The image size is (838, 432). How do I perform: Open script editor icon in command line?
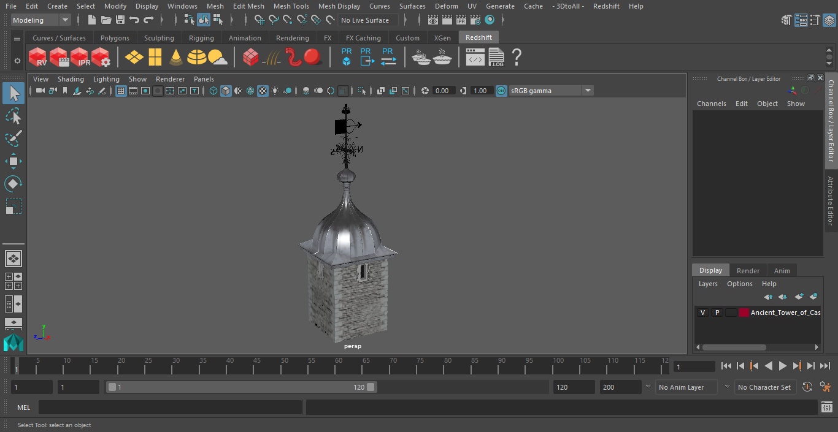826,407
